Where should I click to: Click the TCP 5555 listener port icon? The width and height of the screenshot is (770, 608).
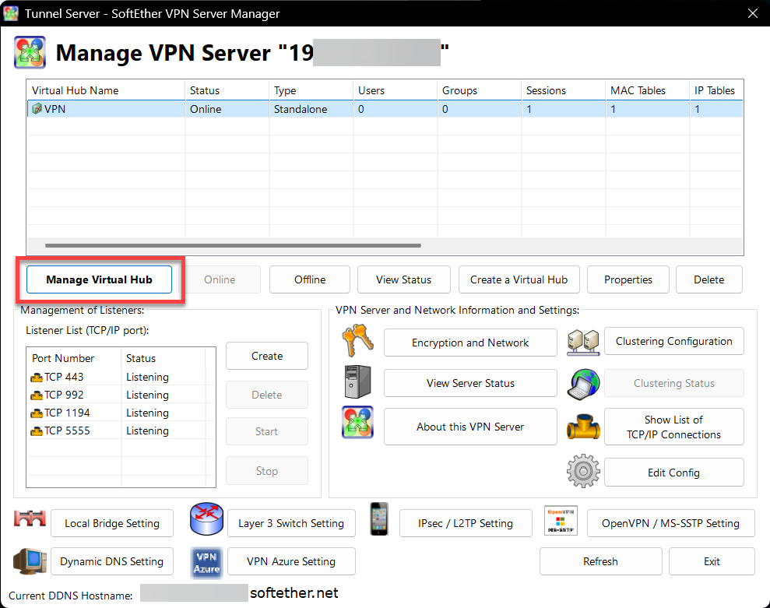37,431
